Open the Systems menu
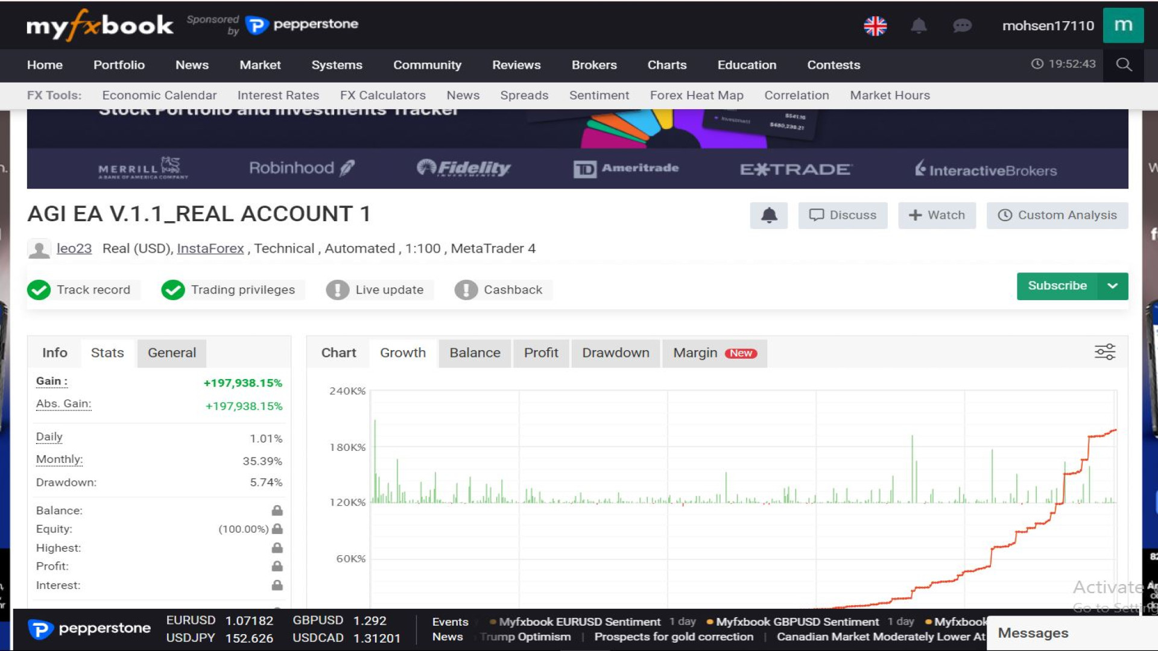This screenshot has width=1158, height=651. [337, 65]
